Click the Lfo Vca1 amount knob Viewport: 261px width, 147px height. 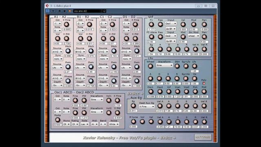(177, 91)
